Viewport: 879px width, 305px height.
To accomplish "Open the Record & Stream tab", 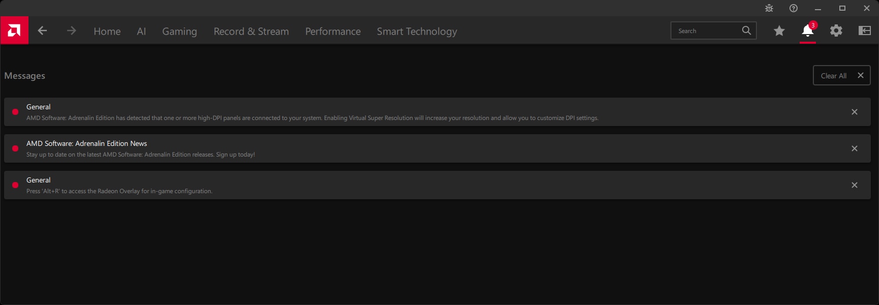I will click(x=251, y=32).
